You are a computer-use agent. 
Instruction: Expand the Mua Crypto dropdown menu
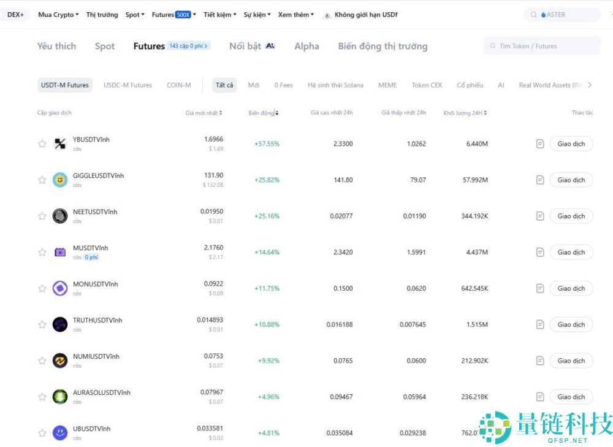pyautogui.click(x=58, y=15)
